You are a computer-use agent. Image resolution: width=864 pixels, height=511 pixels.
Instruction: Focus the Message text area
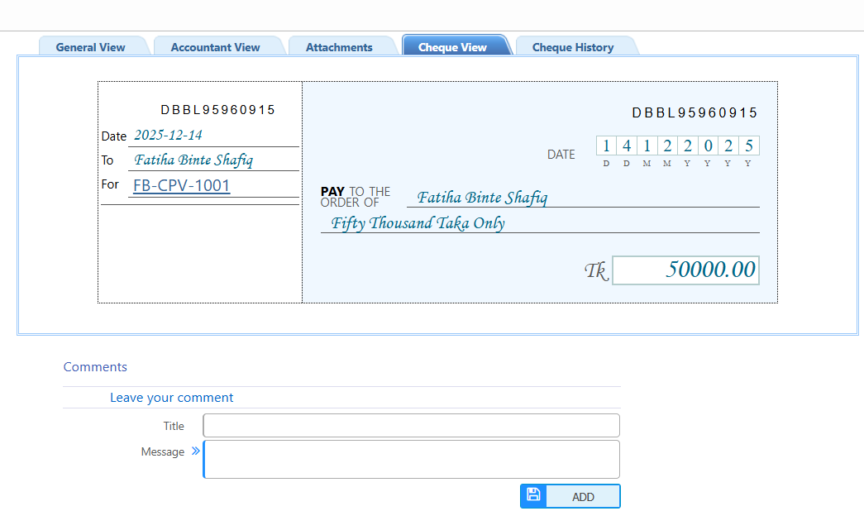pyautogui.click(x=411, y=459)
